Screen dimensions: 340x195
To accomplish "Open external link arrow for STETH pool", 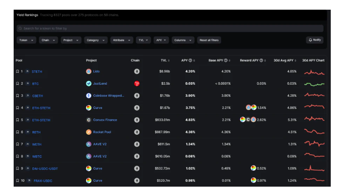I will (27, 71).
